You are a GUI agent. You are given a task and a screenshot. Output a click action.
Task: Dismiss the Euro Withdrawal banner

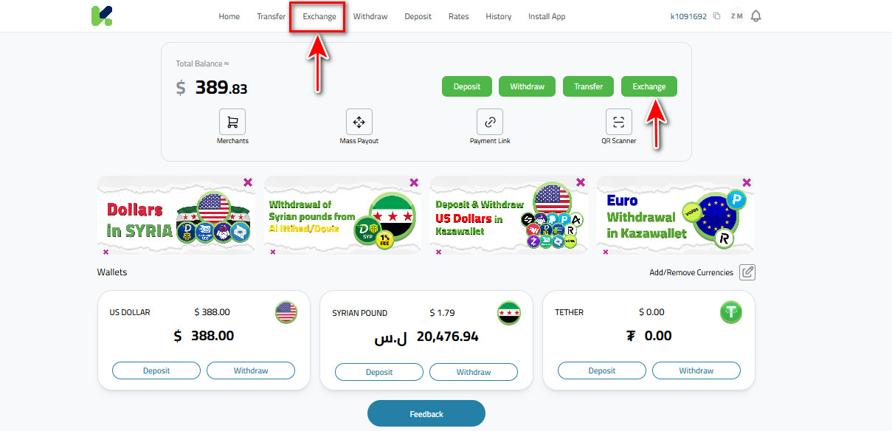coord(747,182)
